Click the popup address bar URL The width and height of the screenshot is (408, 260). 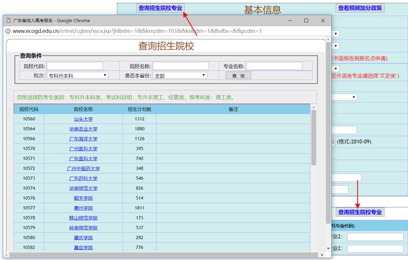[x=137, y=31]
